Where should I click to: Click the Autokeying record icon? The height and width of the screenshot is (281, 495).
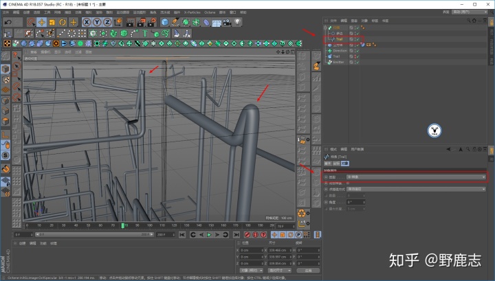pyautogui.click(x=255, y=235)
